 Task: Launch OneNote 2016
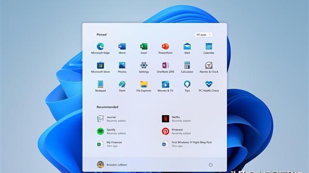click(165, 67)
